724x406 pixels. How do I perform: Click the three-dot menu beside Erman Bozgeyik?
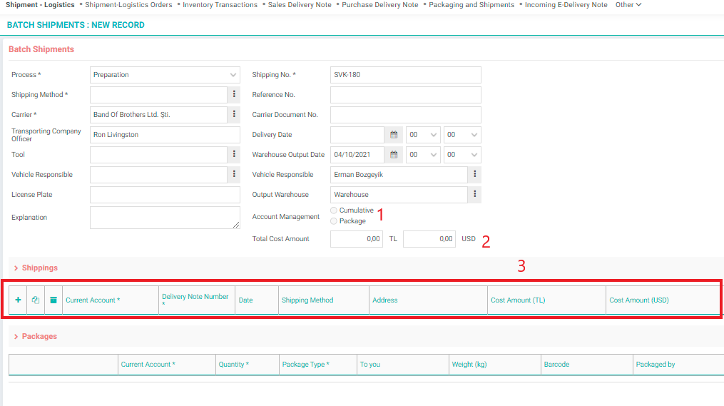click(x=474, y=174)
